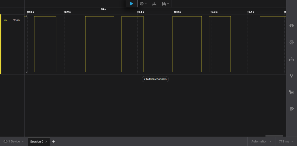This screenshot has height=146, width=297.
Task: Click the yellow channel color bar
Action: click(1, 44)
